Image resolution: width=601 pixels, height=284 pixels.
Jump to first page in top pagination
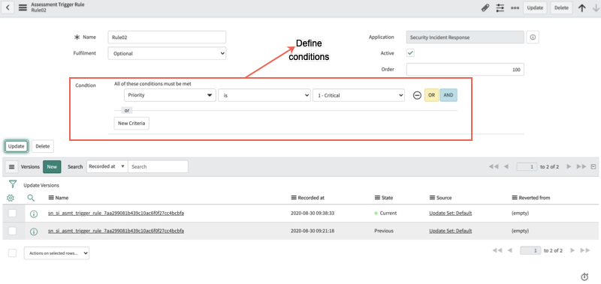pyautogui.click(x=494, y=166)
